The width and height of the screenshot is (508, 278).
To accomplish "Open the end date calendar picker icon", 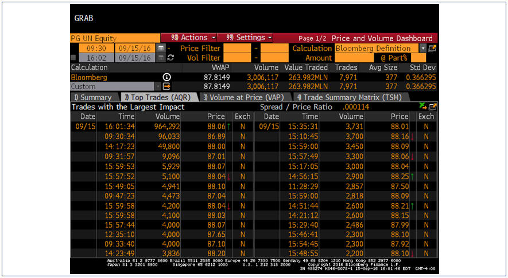I will [x=161, y=58].
